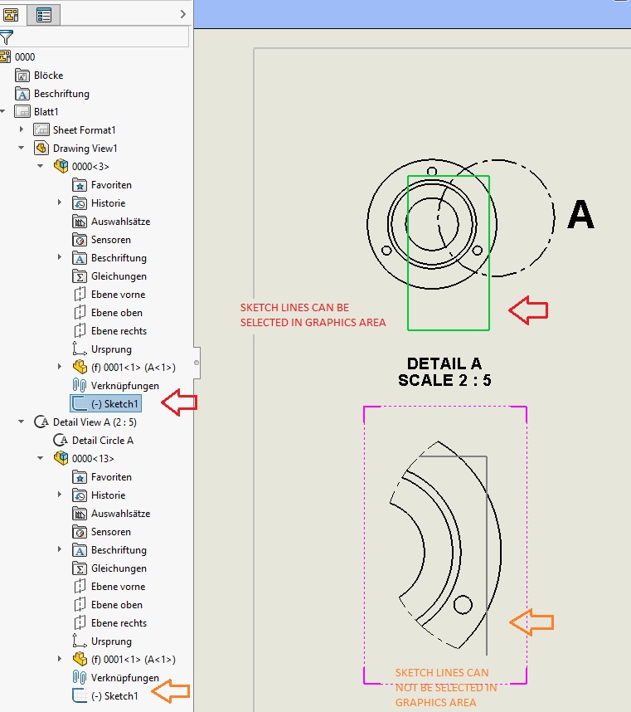Collapse the 0000<3> assembly node

click(41, 166)
